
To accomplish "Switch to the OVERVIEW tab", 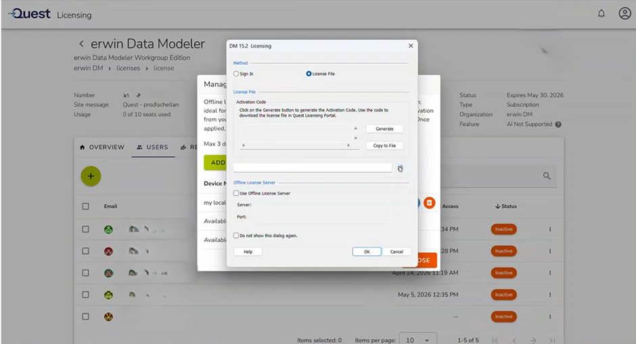I will pos(102,147).
